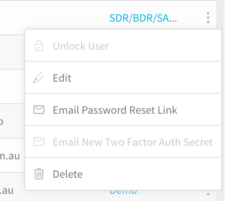The height and width of the screenshot is (201, 225).
Task: Click the row cell ending in letter o
Action: 2,122
